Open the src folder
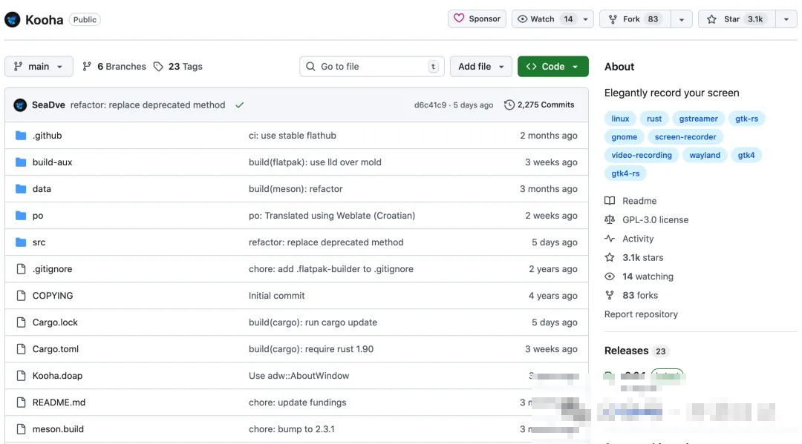Viewport: 802px width, 444px height. [x=39, y=242]
